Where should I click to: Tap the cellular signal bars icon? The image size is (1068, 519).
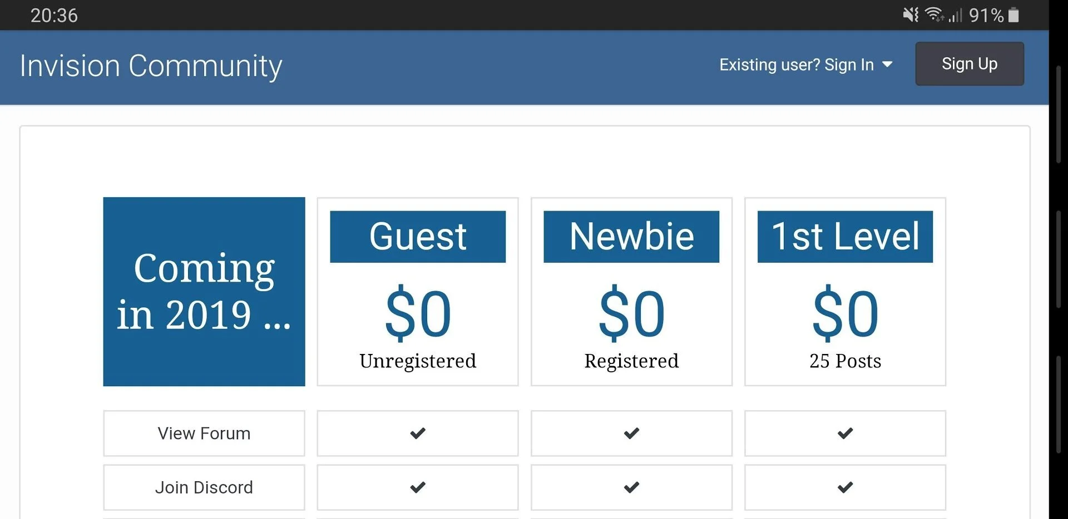tap(955, 16)
